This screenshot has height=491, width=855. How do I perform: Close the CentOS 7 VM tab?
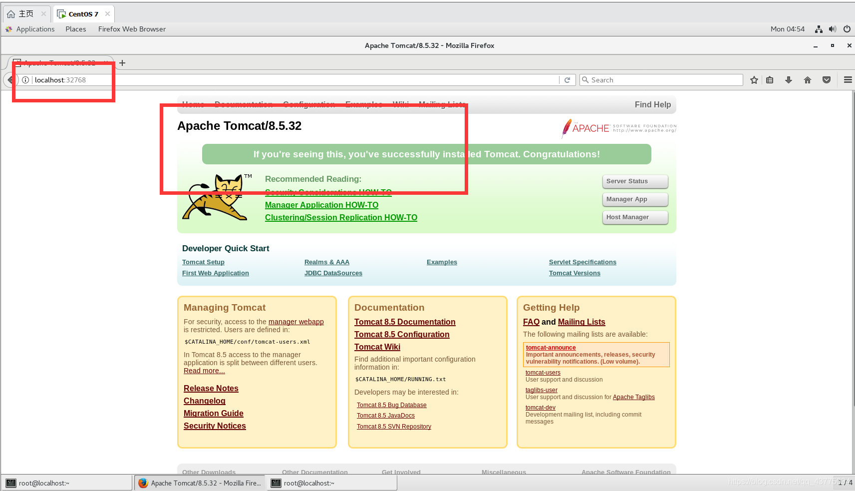pos(107,14)
